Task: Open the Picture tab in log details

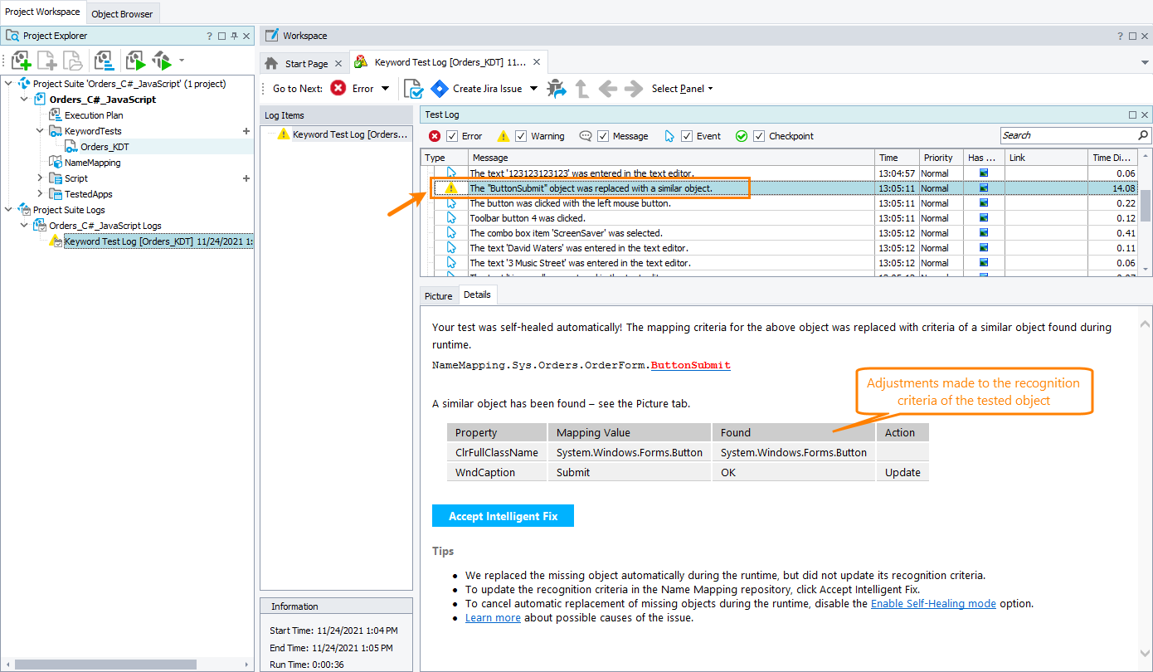Action: pyautogui.click(x=438, y=295)
